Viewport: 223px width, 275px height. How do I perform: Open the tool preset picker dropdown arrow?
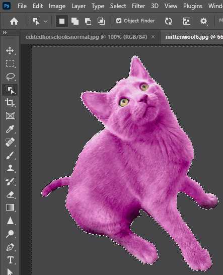[46, 21]
